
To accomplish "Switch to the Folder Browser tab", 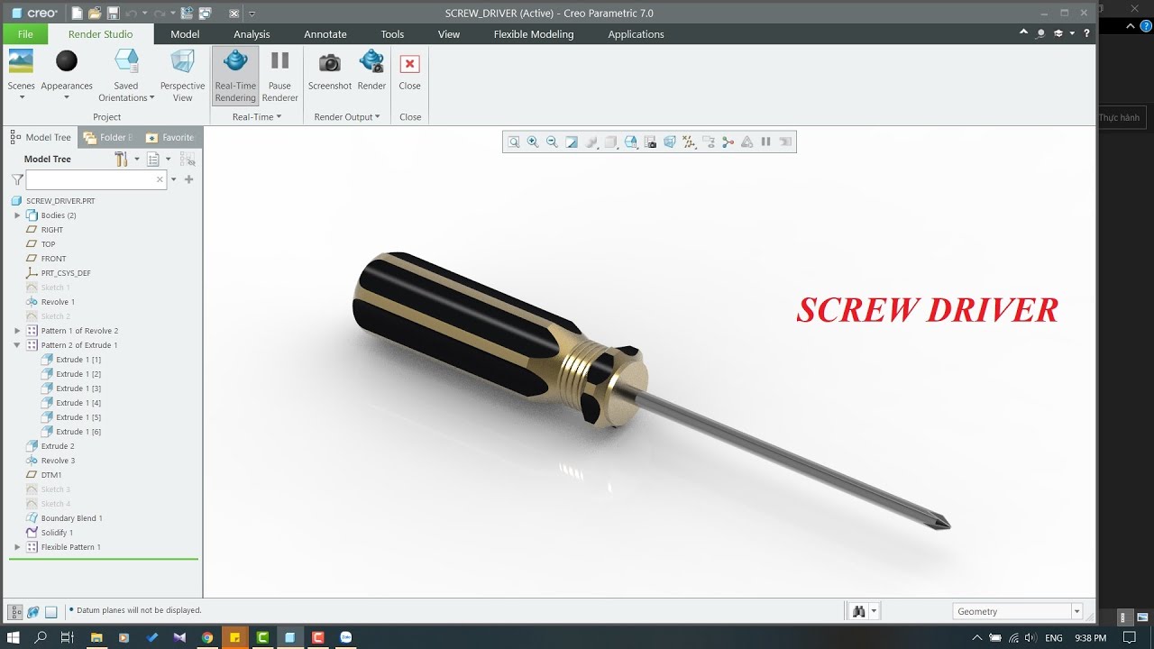I will pos(107,137).
